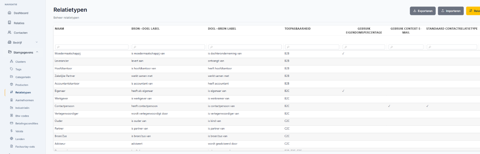Focus the Gebruik Context E-mail filter field

[406, 47]
